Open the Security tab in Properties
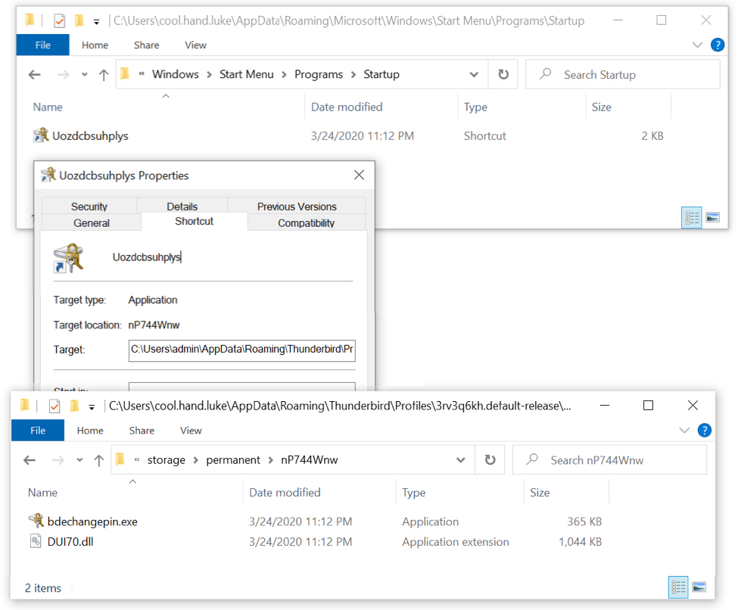 [x=89, y=207]
